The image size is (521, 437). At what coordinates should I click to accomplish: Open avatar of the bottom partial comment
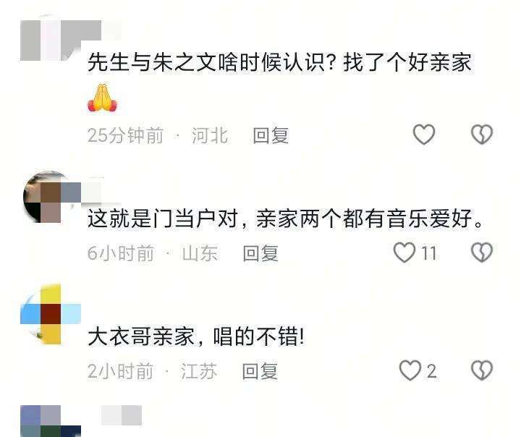(x=51, y=420)
